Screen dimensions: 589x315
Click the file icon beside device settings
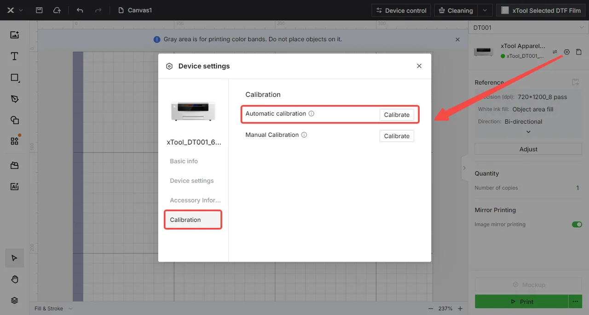[x=579, y=52]
